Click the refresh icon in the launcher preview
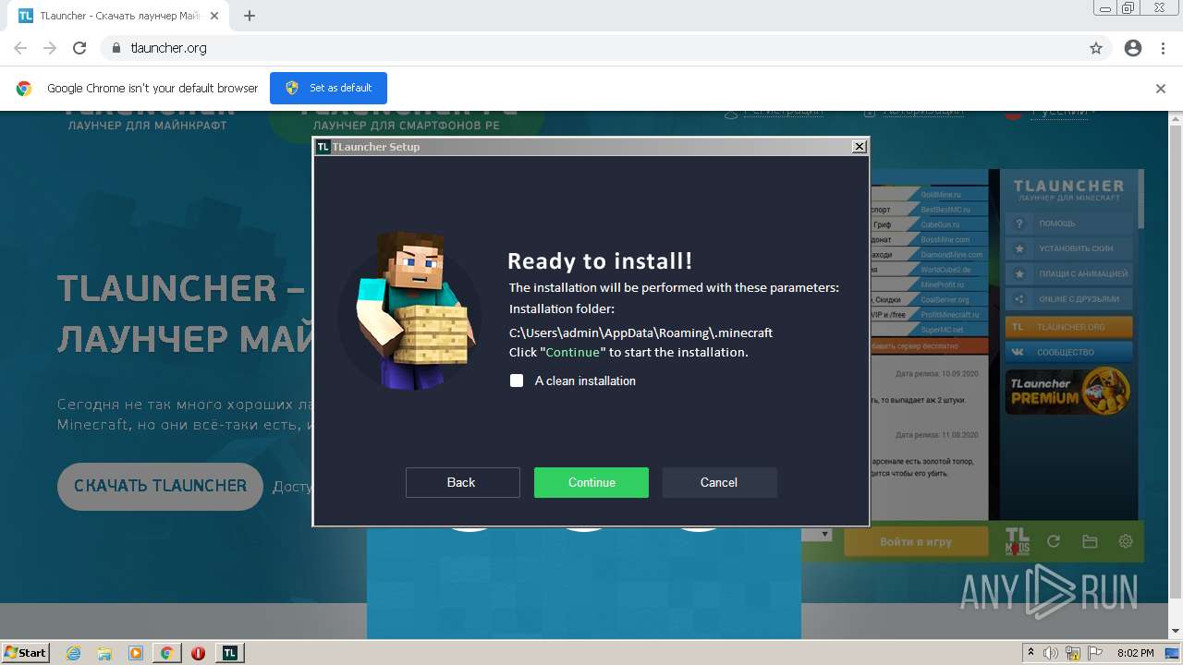Viewport: 1183px width, 665px height. coord(1053,542)
